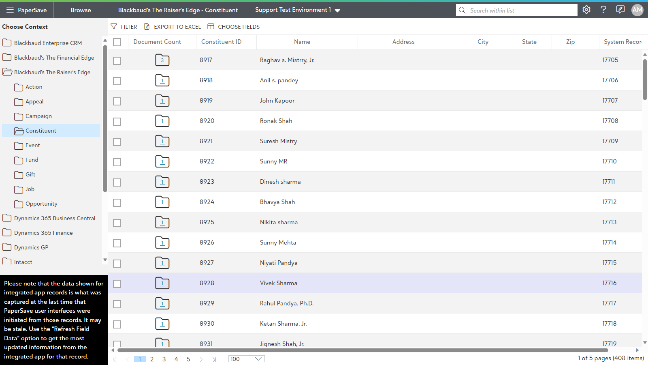Open the feedback chat icon
648x365 pixels.
coord(620,10)
